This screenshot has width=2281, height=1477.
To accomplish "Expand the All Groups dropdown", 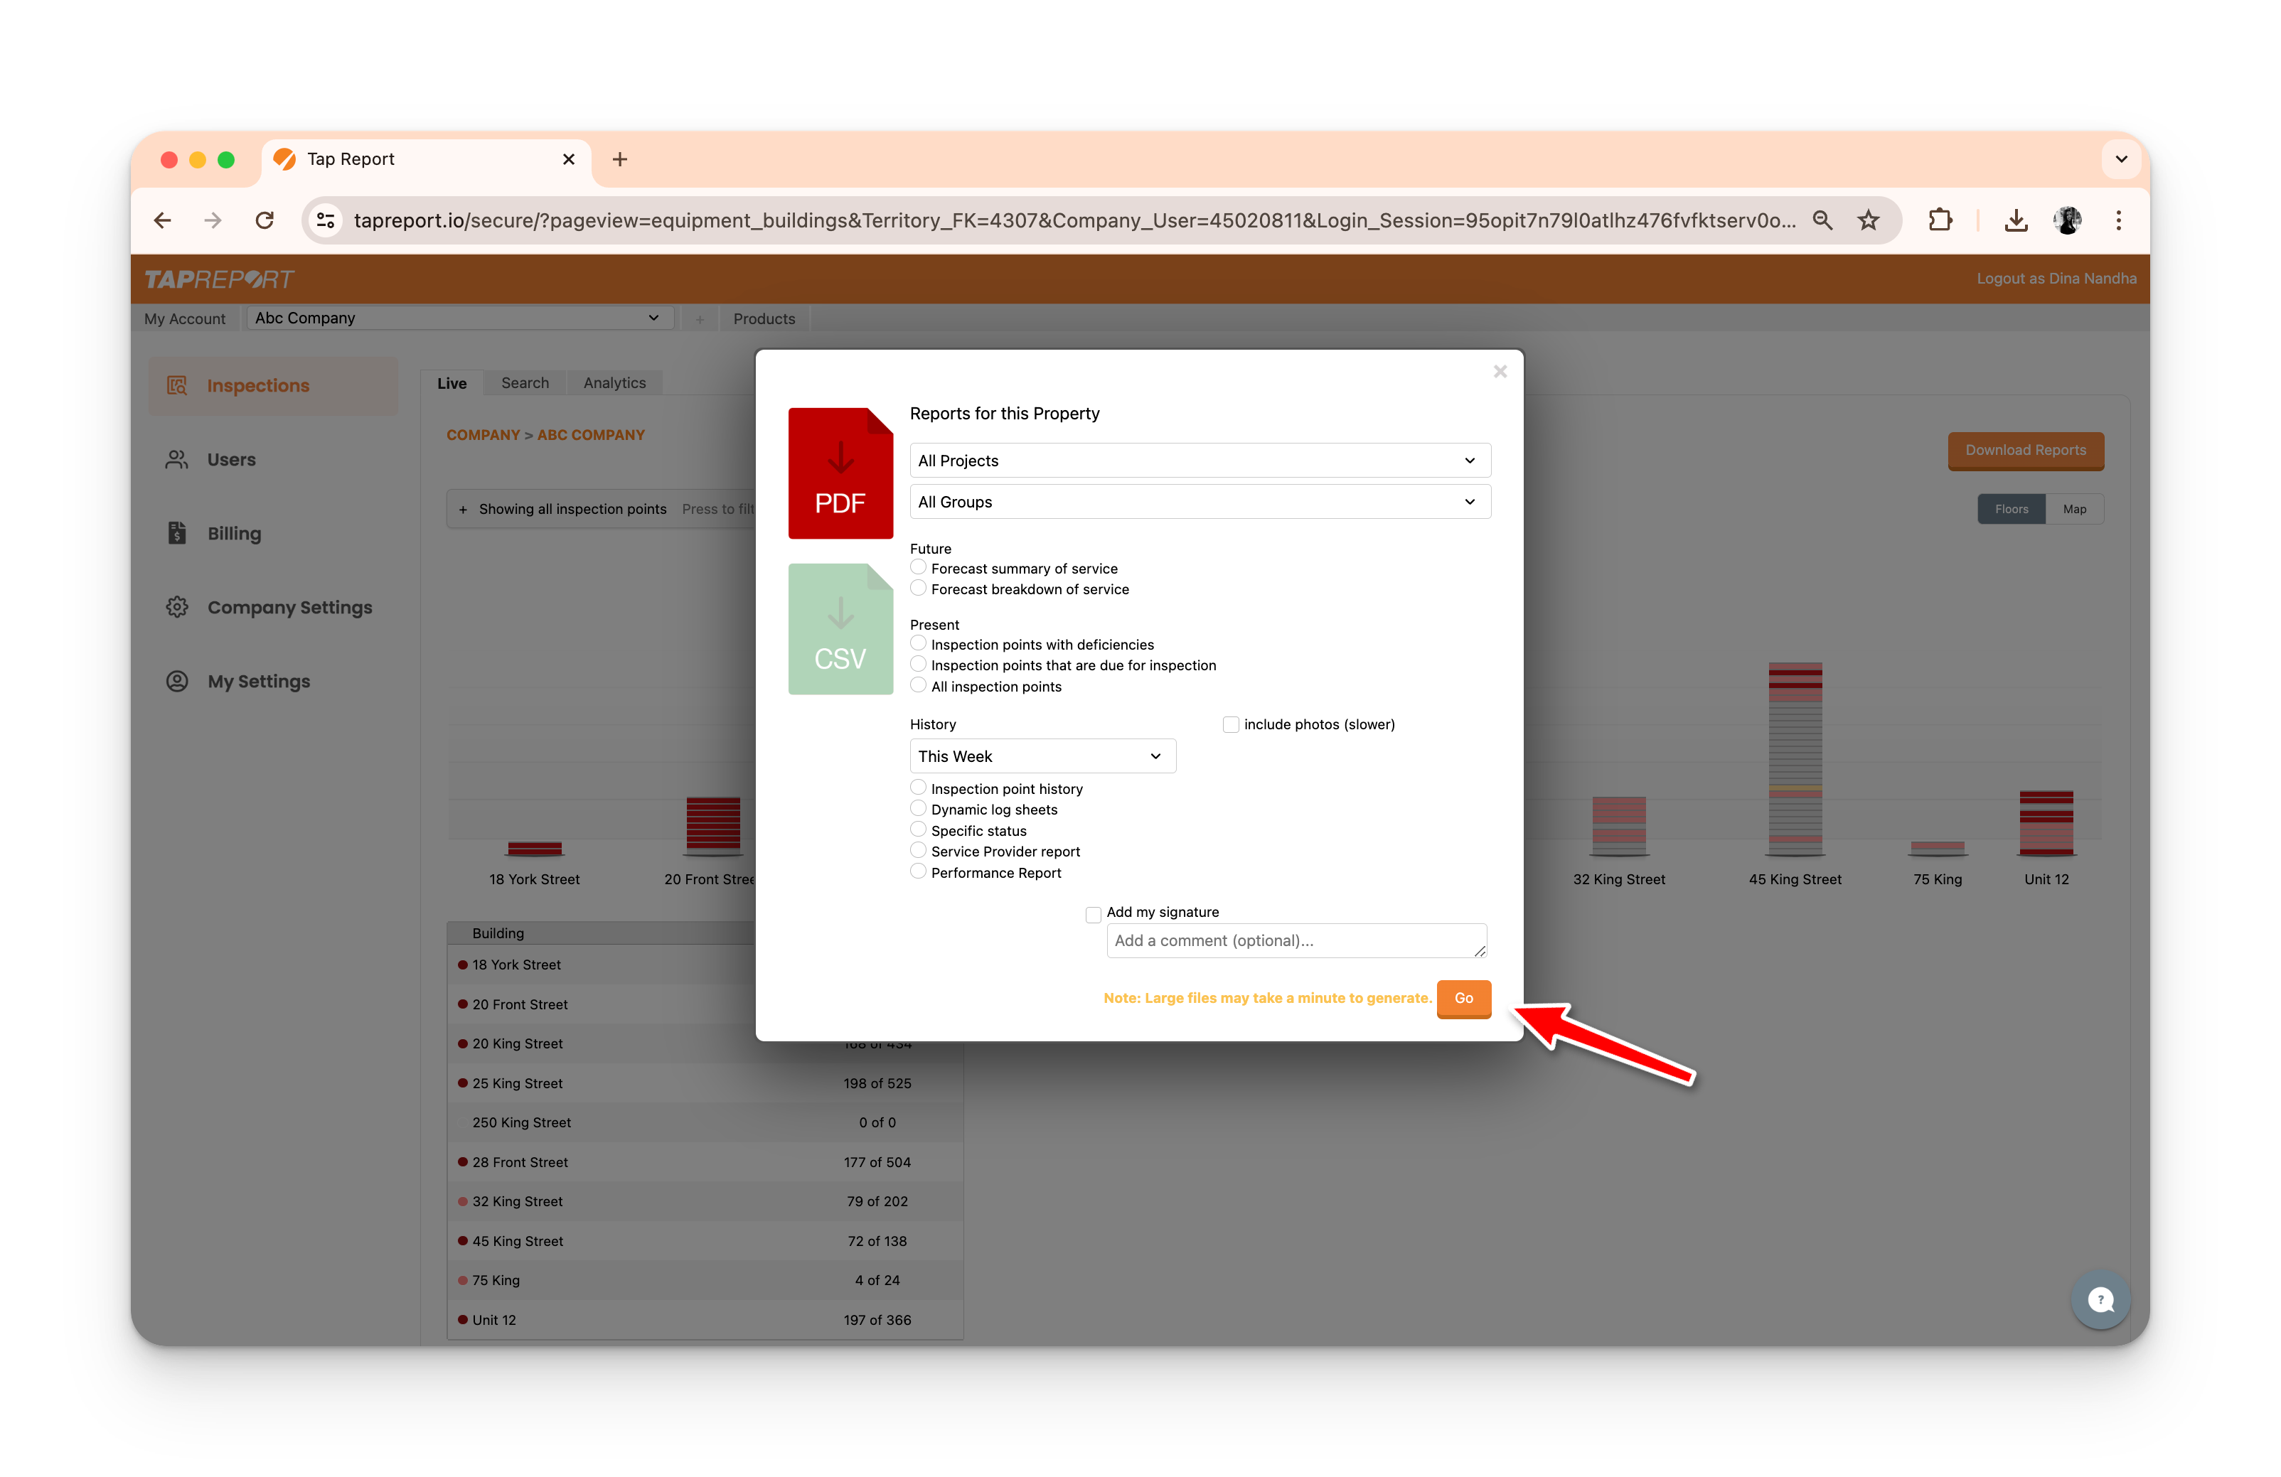I will 1199,502.
